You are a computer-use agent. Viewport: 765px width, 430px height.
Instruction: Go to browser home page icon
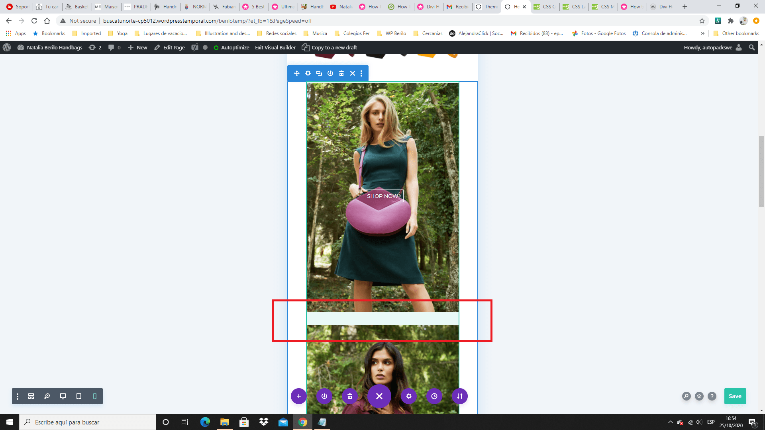pos(47,21)
